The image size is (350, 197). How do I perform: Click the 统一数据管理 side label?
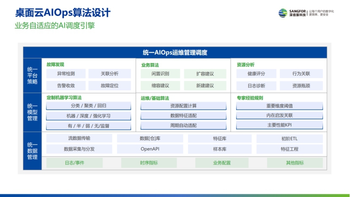point(32,151)
